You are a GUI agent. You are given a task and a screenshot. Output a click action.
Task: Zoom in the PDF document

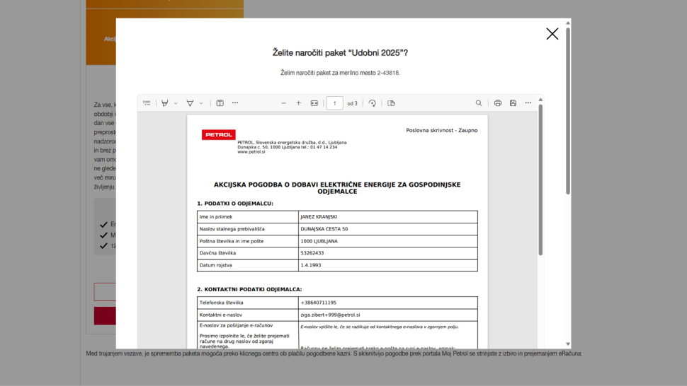298,103
